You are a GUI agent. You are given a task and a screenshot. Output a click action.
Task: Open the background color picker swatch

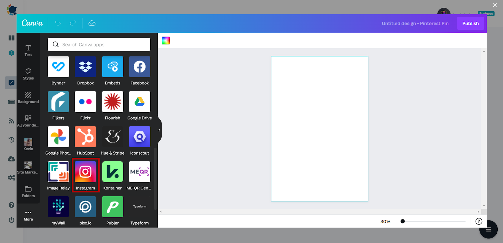[x=166, y=40]
